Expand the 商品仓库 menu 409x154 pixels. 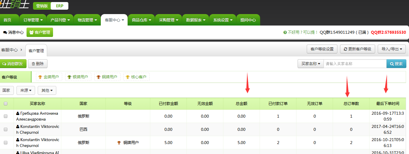141,20
